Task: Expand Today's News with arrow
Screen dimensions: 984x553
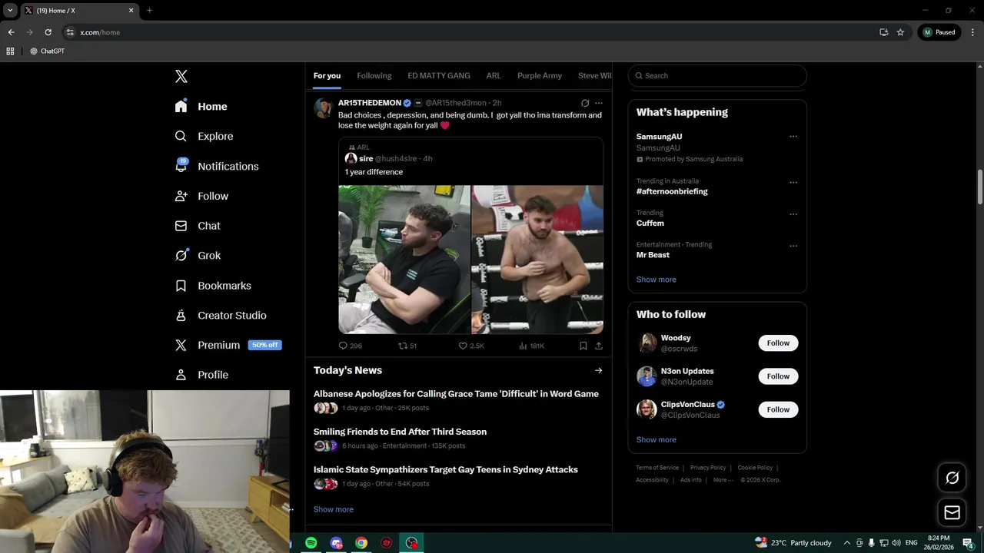Action: (598, 370)
